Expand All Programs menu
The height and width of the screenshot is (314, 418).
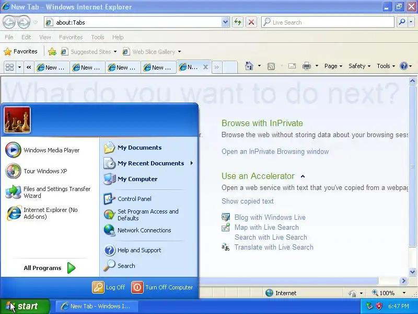(50, 268)
